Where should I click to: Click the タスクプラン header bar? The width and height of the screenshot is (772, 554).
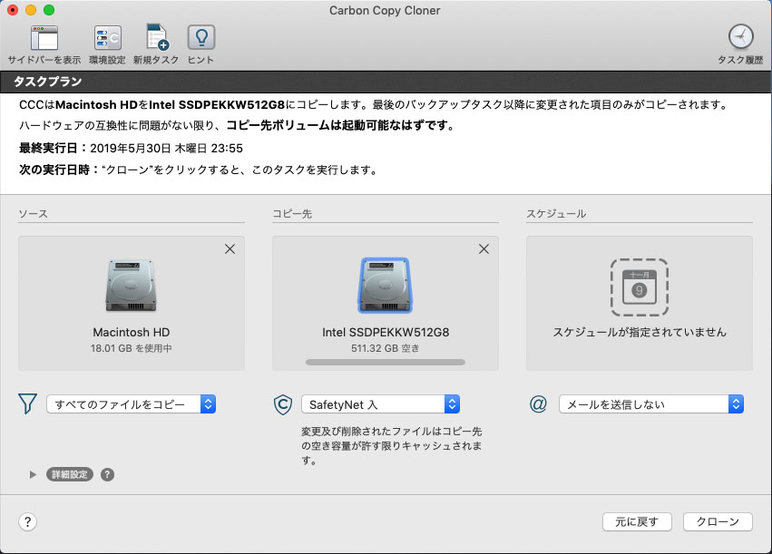(386, 82)
